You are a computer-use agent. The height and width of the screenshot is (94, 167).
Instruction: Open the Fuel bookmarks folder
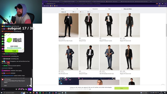tap(52, 6)
